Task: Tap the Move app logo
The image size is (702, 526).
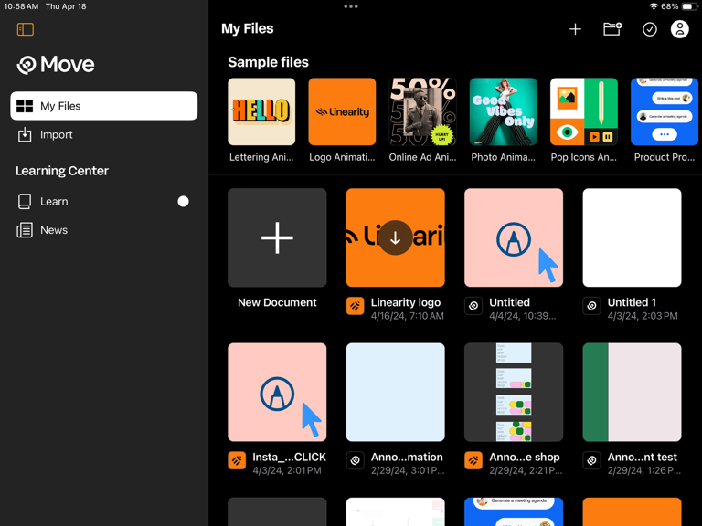Action: (x=56, y=65)
